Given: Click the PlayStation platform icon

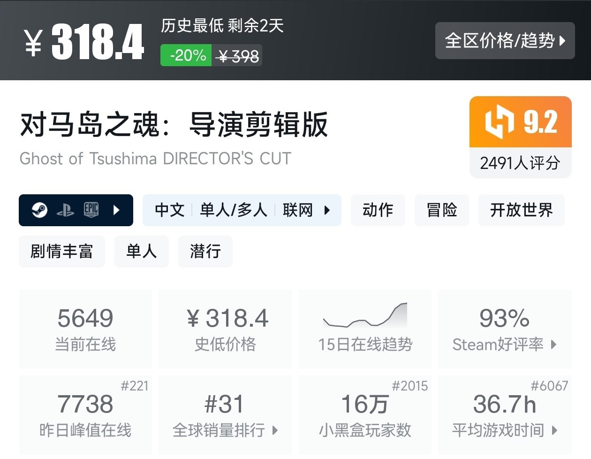Looking at the screenshot, I should [x=65, y=210].
